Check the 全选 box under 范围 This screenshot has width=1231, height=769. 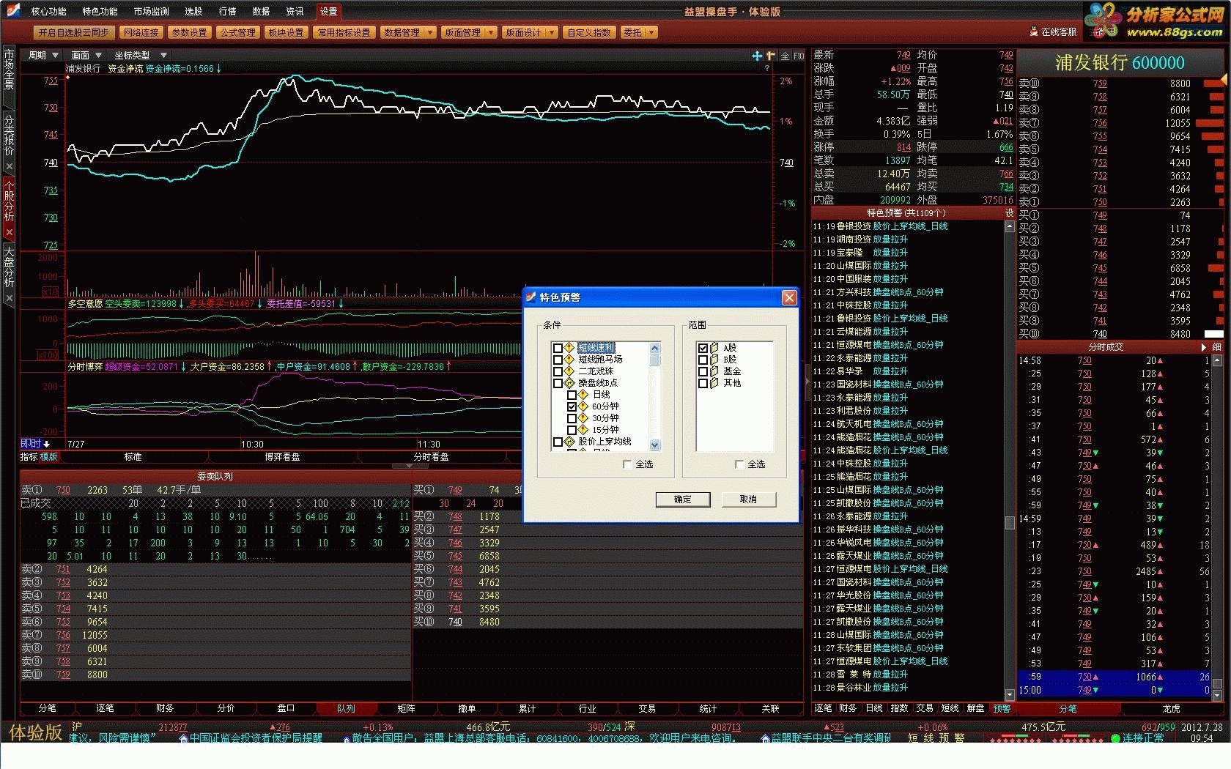(739, 464)
